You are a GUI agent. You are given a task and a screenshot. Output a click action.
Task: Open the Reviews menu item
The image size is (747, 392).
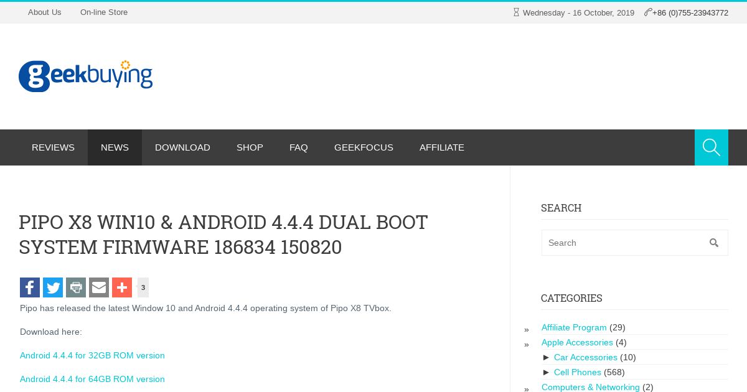[53, 147]
